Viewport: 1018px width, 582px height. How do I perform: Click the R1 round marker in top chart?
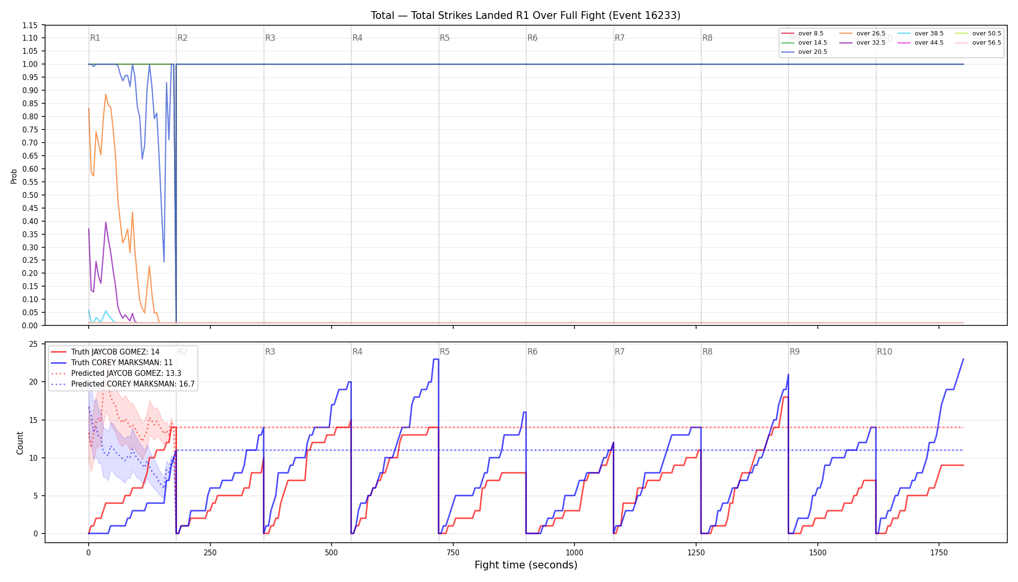tap(95, 38)
